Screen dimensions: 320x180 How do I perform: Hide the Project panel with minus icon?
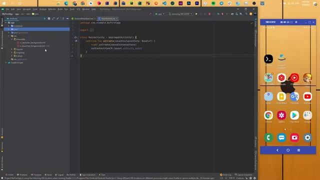point(67,18)
